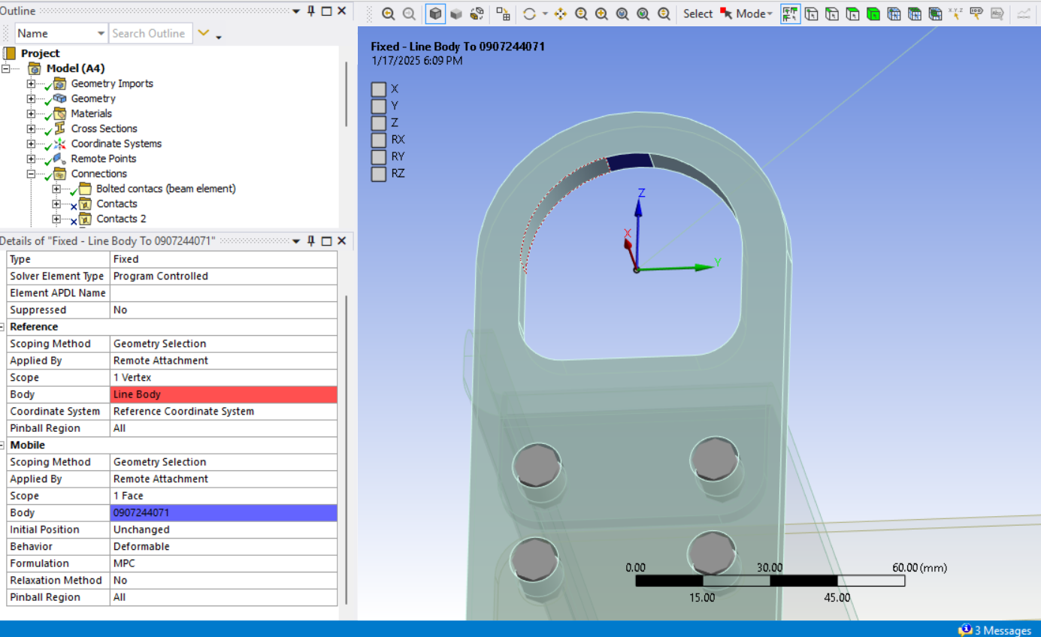Collapse the Connections tree node
Image resolution: width=1041 pixels, height=637 pixels.
click(31, 174)
